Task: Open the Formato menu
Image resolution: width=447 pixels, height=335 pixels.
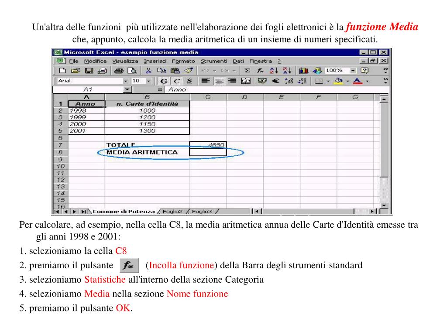Action: [183, 61]
